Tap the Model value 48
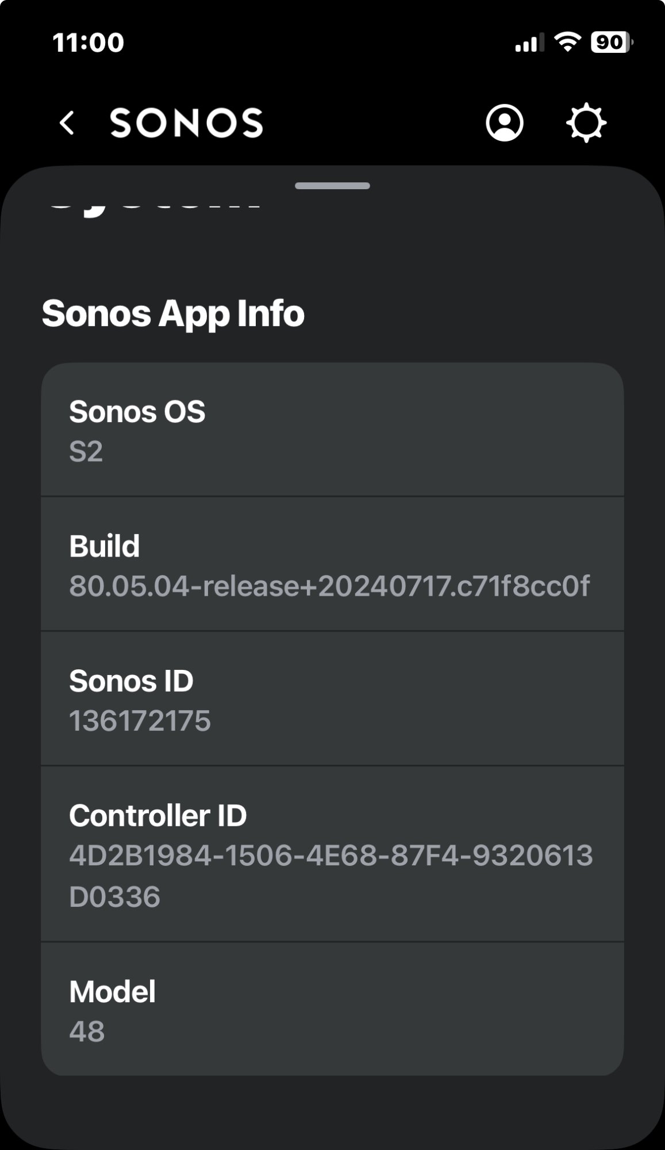Viewport: 665px width, 1150px height. (x=87, y=1032)
